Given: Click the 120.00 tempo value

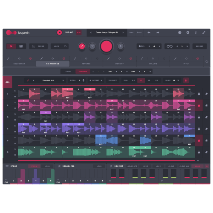Looking at the screenshot, I should (69, 32).
